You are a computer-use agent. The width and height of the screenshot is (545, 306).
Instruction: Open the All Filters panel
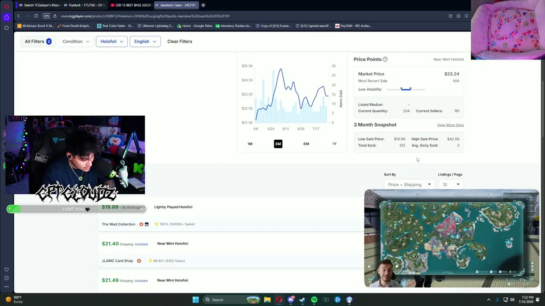click(x=38, y=41)
